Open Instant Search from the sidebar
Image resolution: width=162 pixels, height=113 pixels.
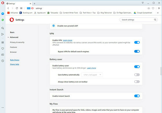click(3, 28)
